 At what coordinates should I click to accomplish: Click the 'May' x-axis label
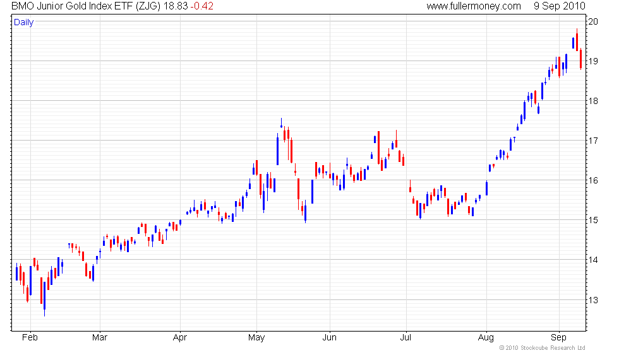coord(256,338)
